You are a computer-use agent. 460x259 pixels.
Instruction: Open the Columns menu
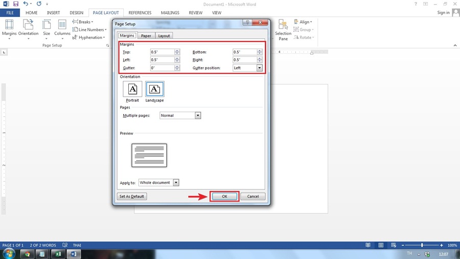point(62,29)
